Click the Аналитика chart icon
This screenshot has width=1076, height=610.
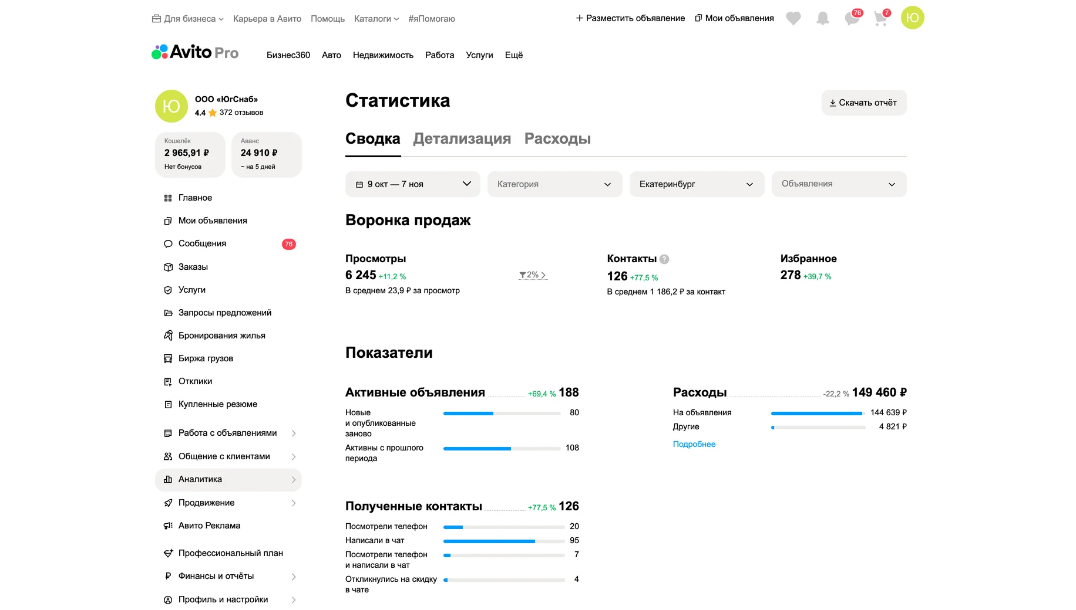168,479
